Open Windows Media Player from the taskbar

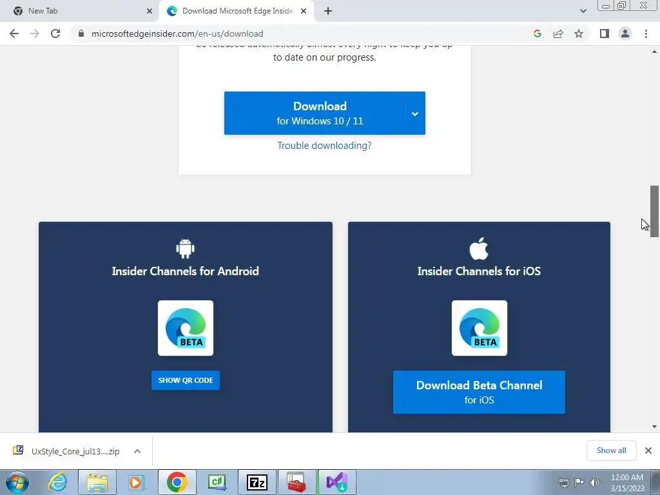tap(137, 482)
